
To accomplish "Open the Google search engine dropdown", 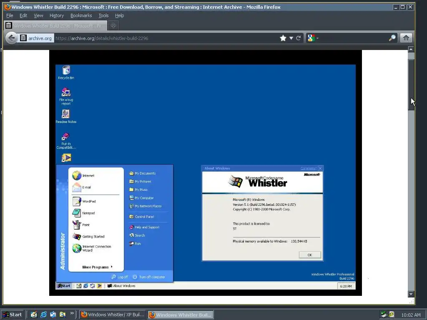I will pos(313,38).
